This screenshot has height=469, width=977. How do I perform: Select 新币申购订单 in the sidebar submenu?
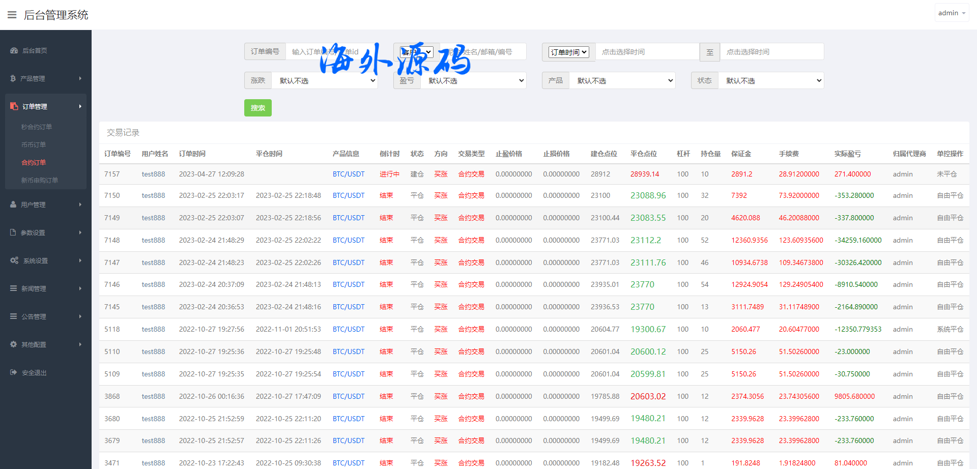coord(40,181)
